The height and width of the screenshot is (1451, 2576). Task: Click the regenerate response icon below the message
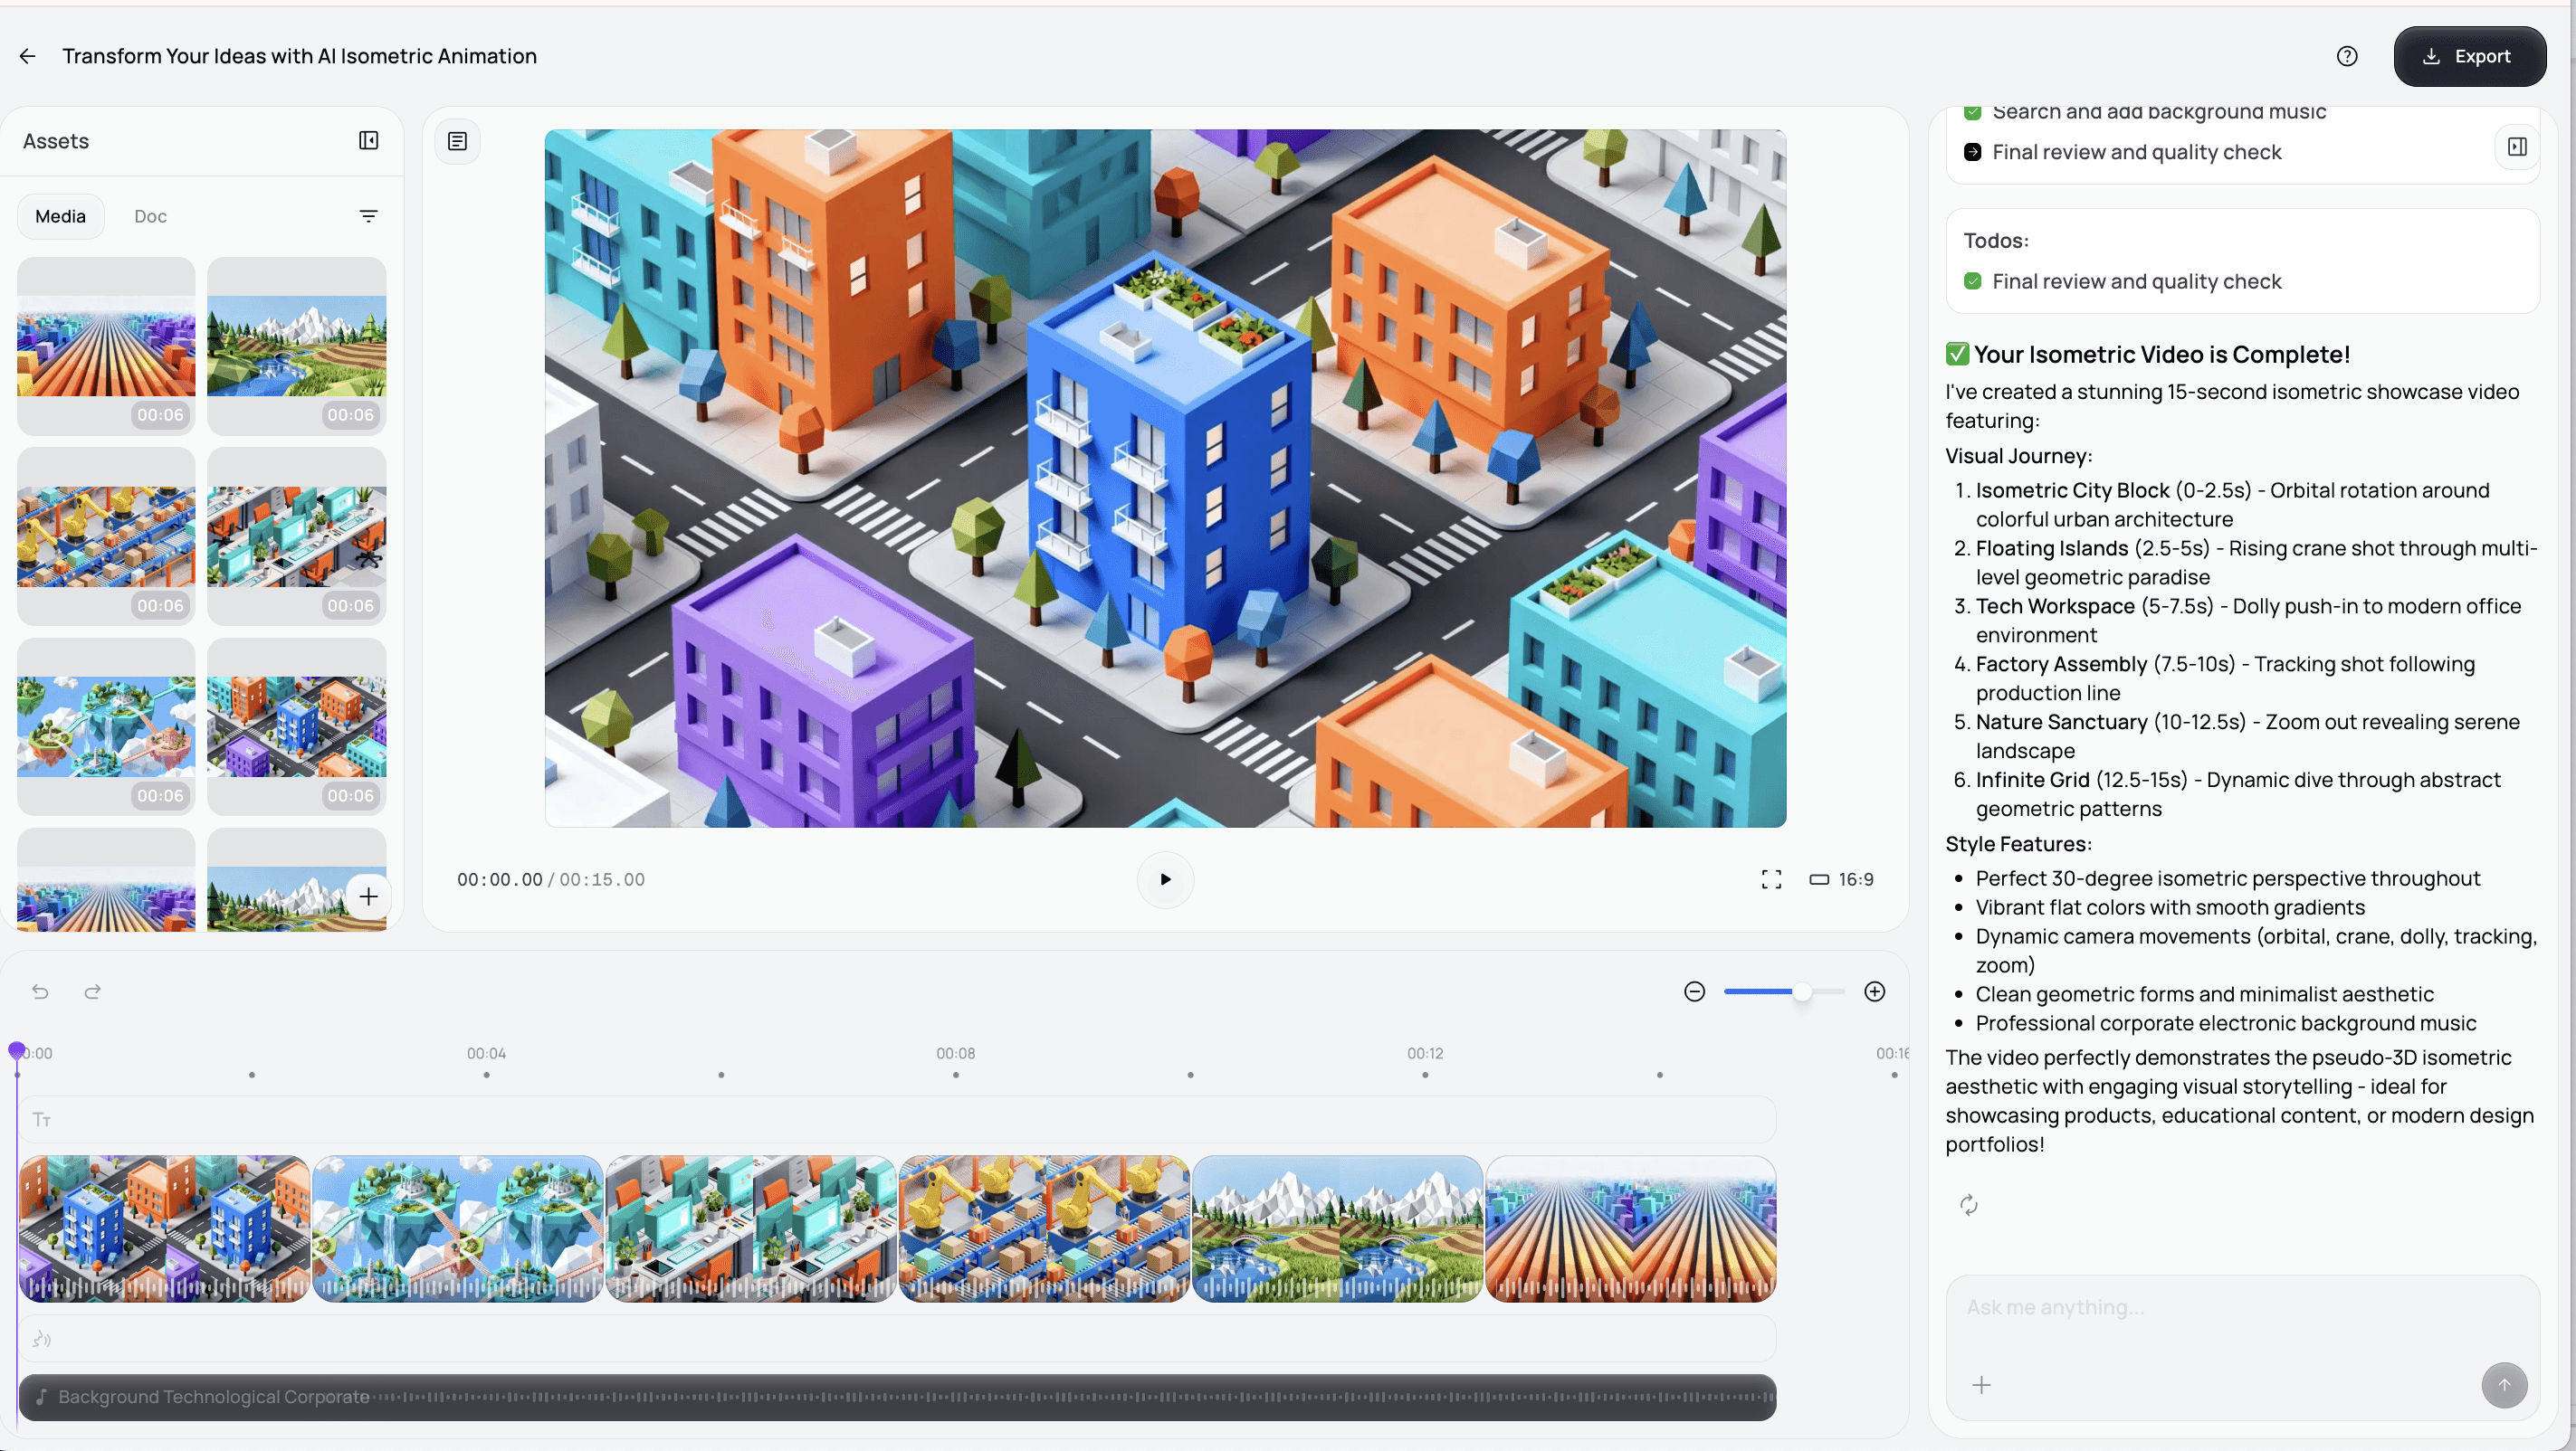[1968, 1205]
